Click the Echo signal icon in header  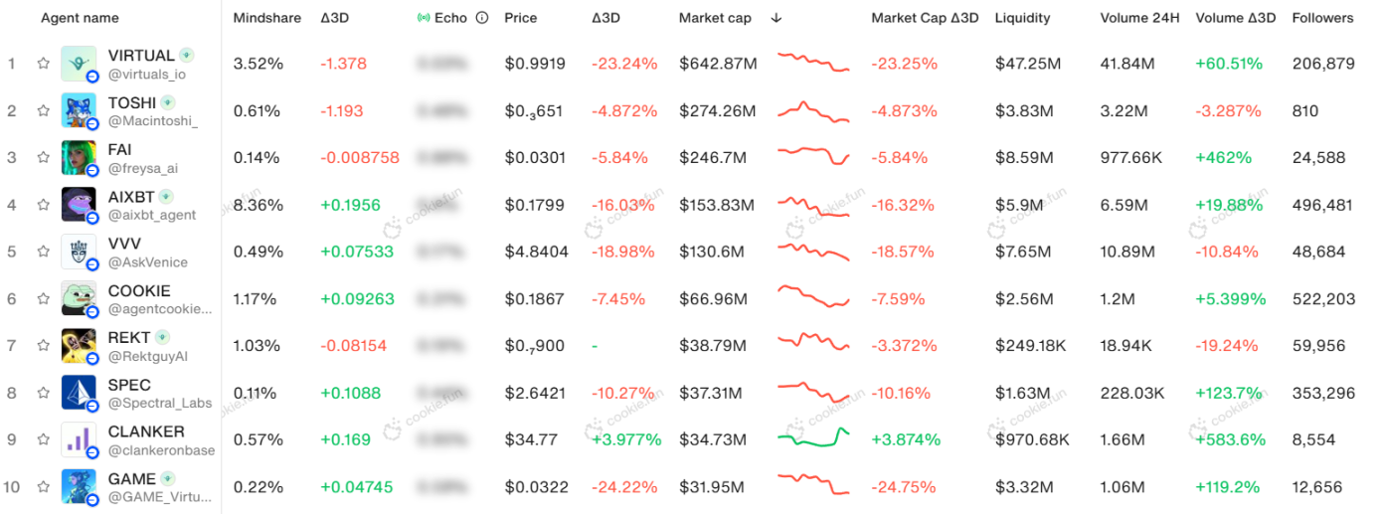(423, 18)
